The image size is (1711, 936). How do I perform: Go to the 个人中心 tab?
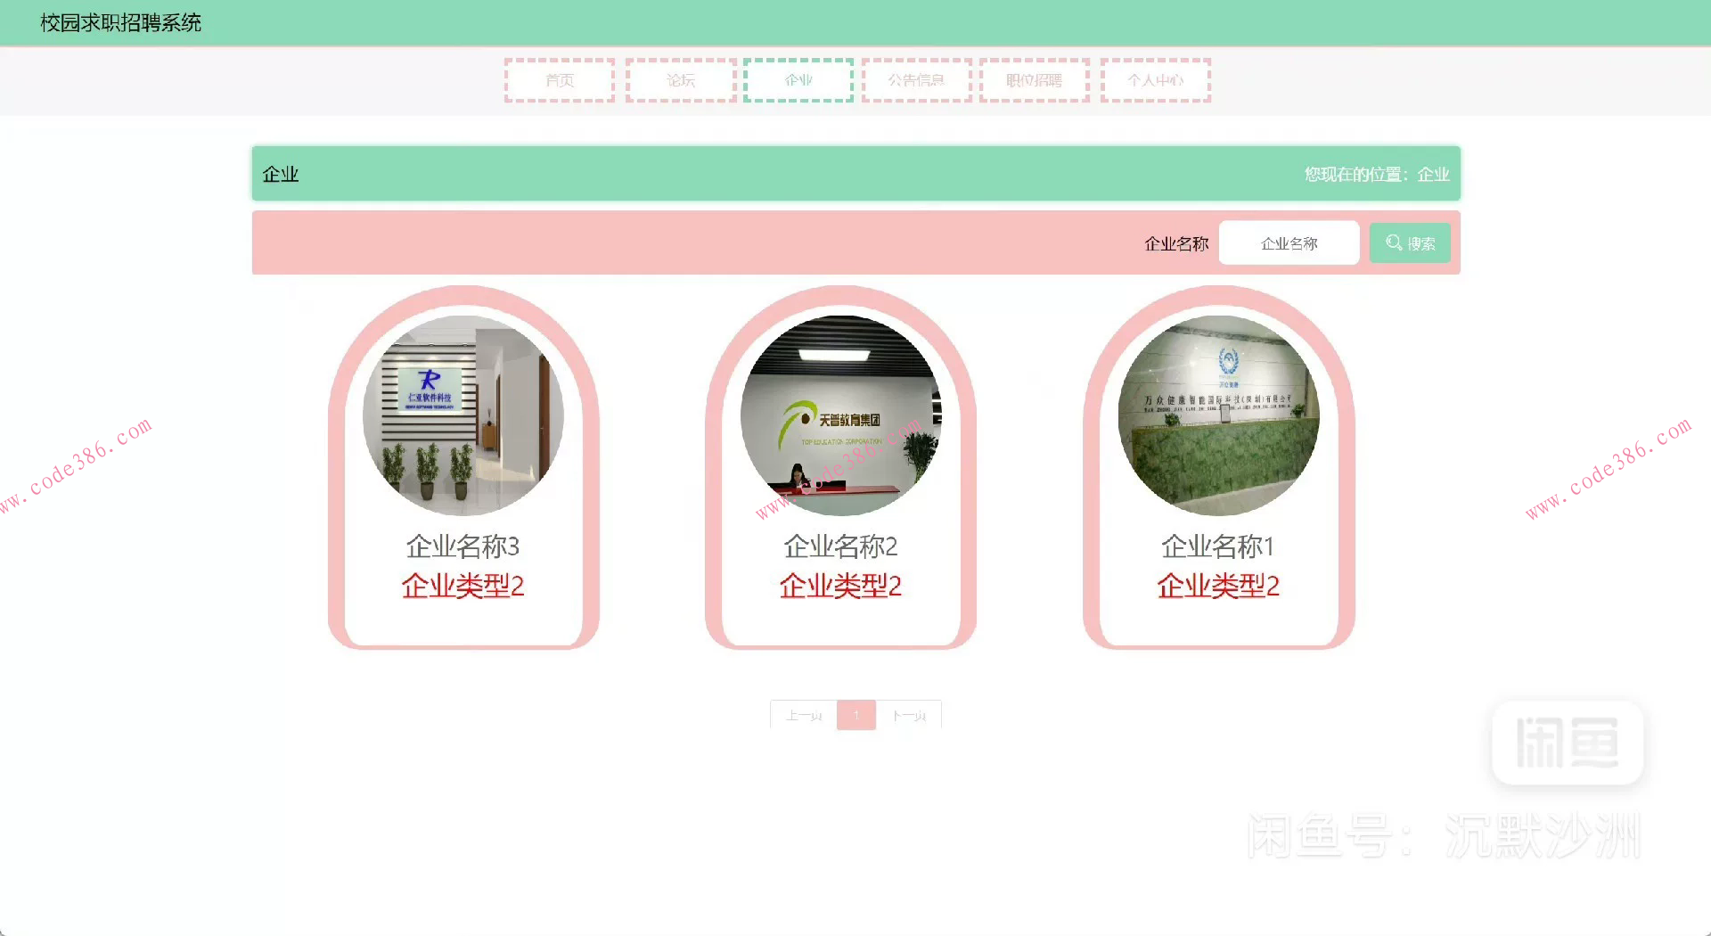1154,80
